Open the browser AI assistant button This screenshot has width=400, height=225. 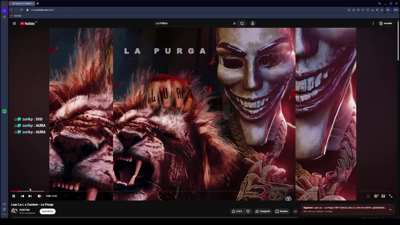(396, 10)
